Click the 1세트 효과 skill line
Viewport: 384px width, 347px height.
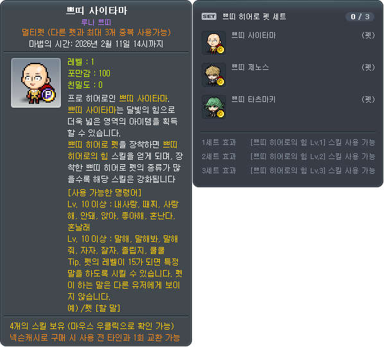288,142
